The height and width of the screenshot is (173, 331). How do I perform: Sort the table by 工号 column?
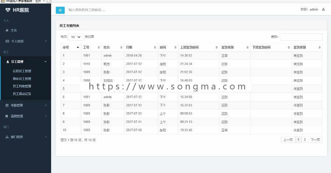click(x=92, y=47)
